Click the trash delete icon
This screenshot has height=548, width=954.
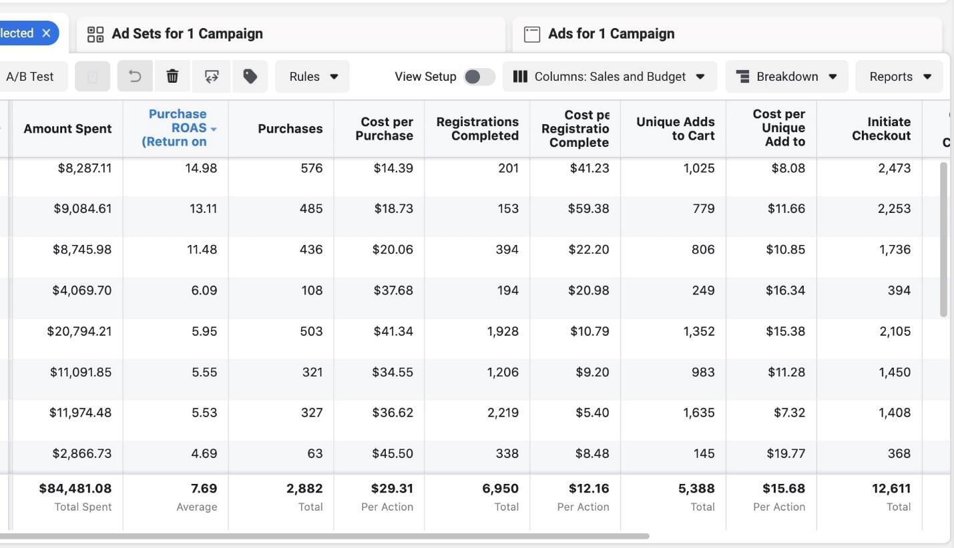[x=172, y=77]
